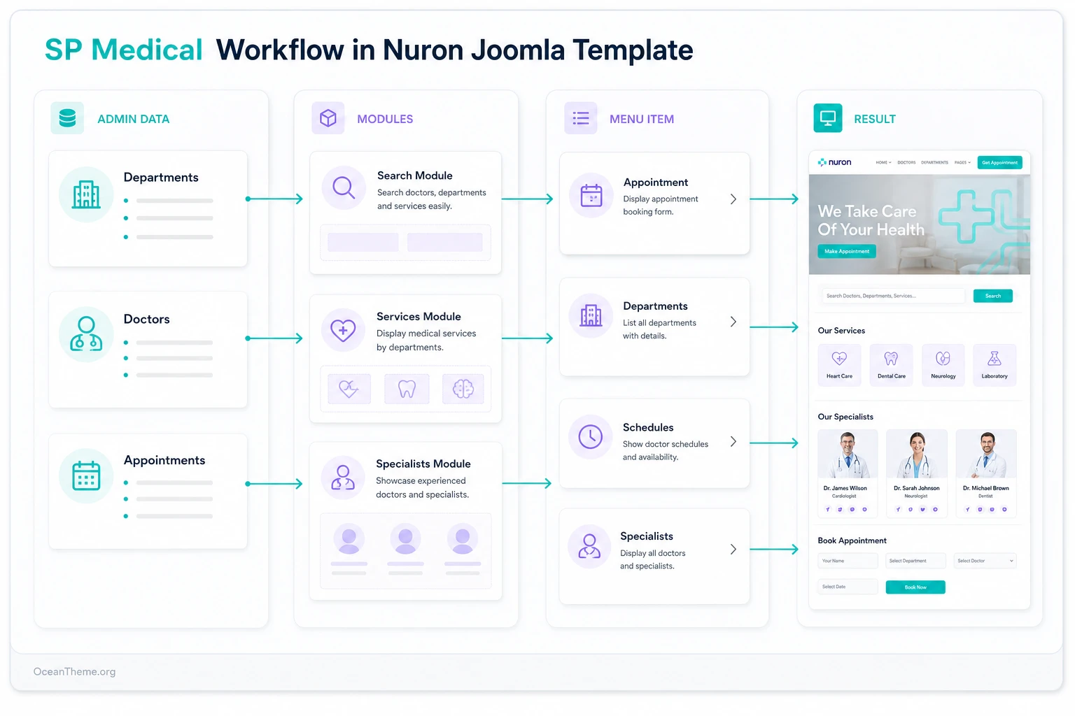Click the Select Date field

click(848, 587)
